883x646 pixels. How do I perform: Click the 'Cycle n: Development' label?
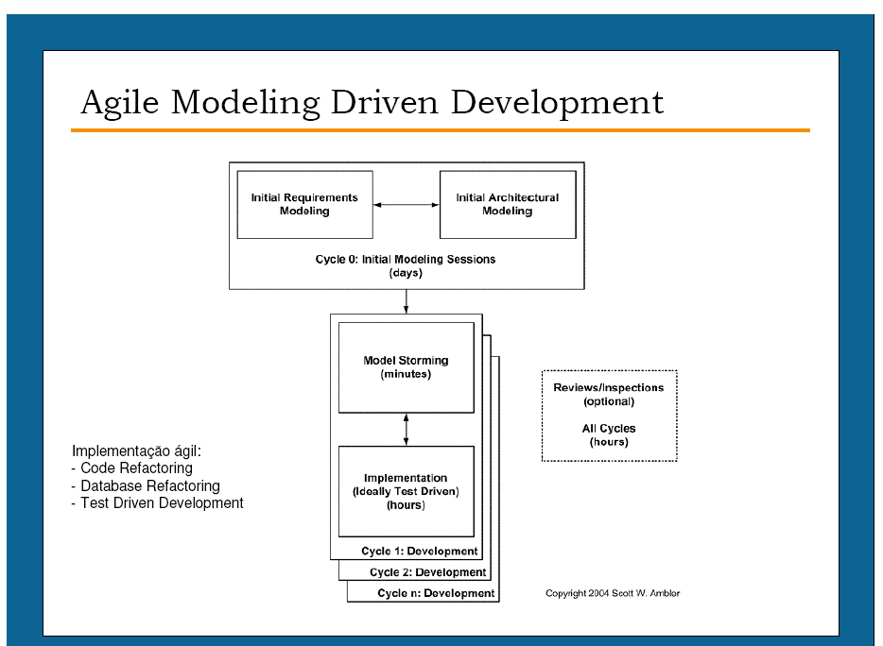[x=436, y=593]
